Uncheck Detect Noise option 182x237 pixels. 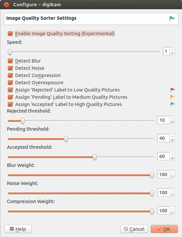pyautogui.click(x=10, y=68)
